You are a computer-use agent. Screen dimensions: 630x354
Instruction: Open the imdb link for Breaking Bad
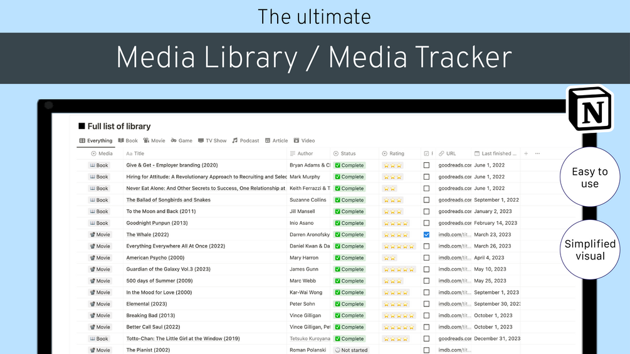(x=454, y=316)
